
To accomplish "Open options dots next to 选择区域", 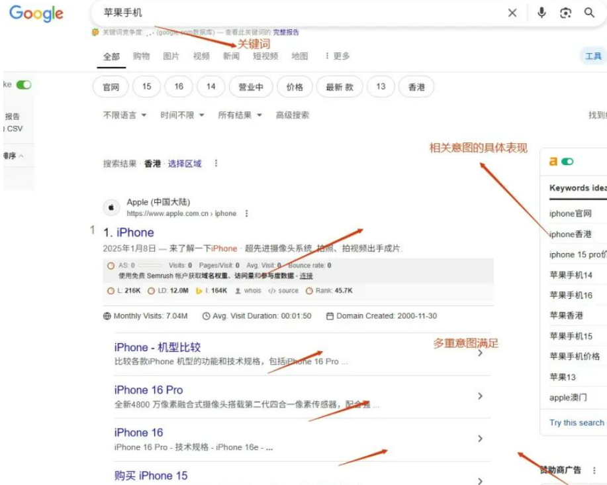I will coord(216,164).
